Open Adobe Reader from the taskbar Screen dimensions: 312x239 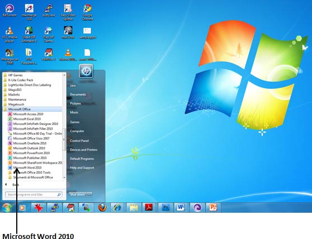click(149, 208)
